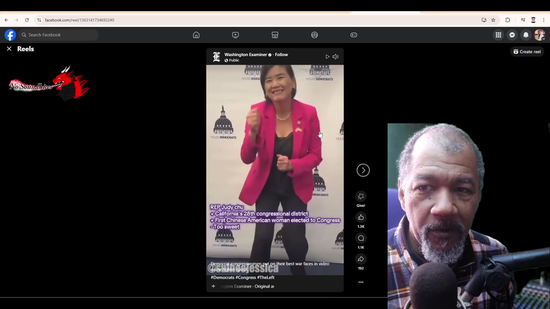The image size is (550, 309).
Task: Open the browser media control icon
Action: coord(523,20)
